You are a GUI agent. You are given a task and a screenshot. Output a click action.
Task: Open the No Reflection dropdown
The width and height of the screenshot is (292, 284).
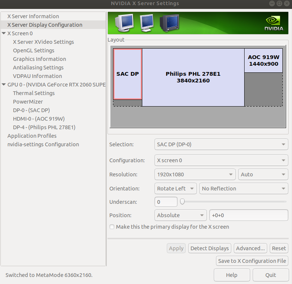(x=244, y=189)
